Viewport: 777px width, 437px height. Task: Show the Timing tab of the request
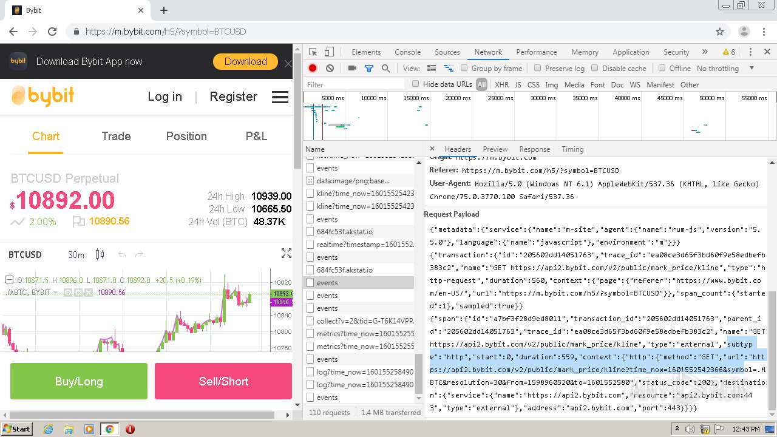pyautogui.click(x=572, y=149)
